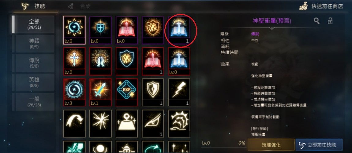Select the curved arrow skill icon

coord(74,123)
